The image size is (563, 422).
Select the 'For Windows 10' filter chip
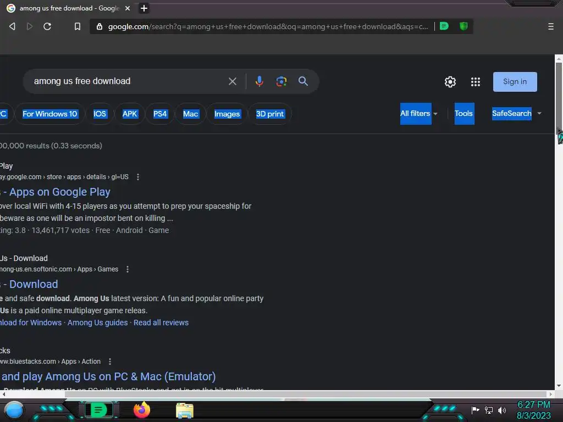coord(49,114)
